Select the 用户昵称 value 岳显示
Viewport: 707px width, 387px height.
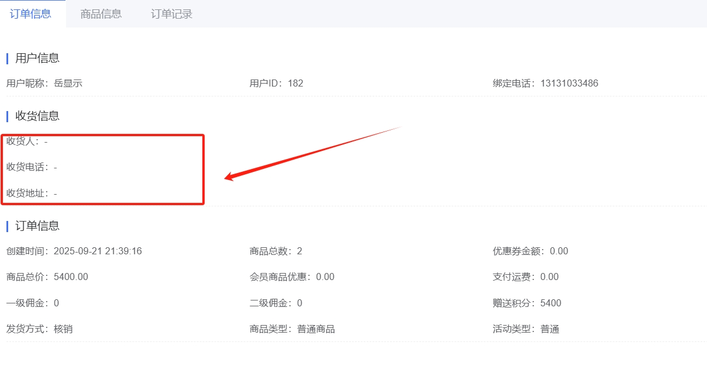(x=68, y=83)
